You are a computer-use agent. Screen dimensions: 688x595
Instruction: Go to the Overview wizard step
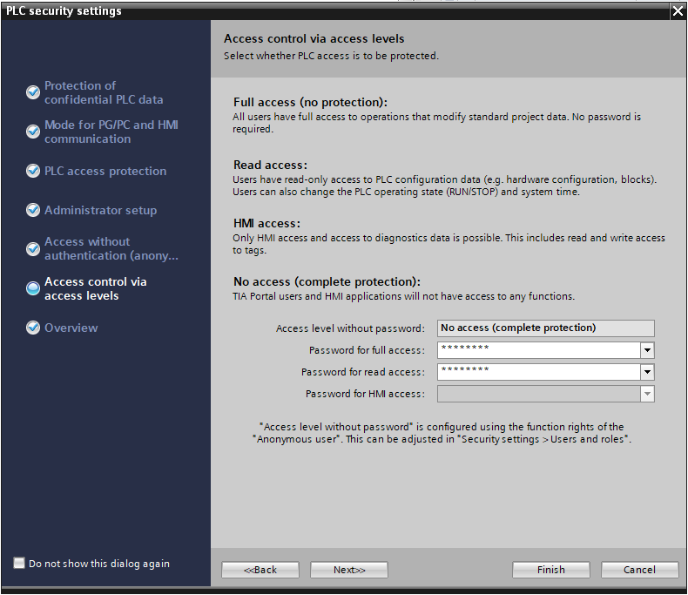tap(71, 328)
